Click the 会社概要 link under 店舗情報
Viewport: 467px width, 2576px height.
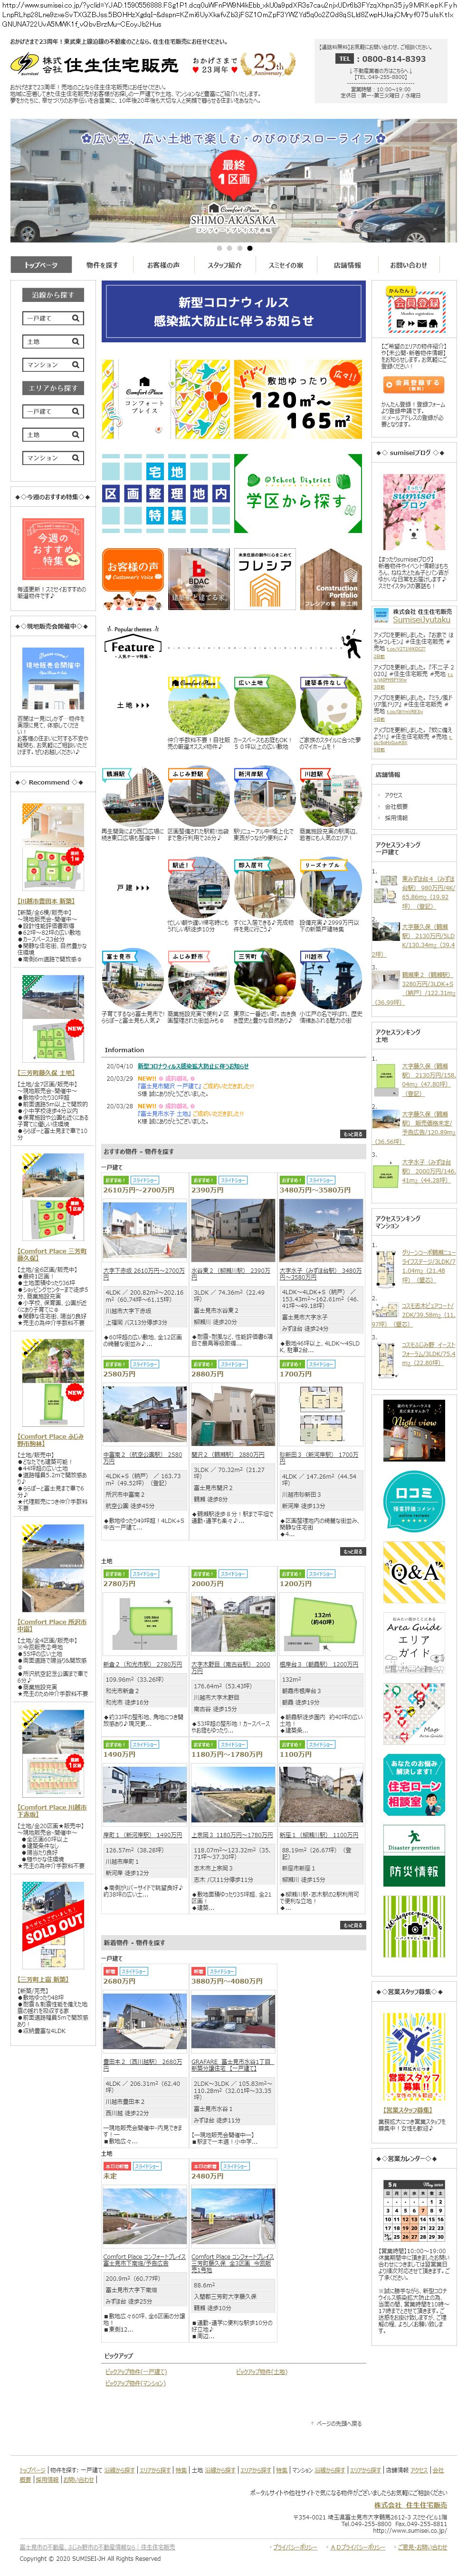(x=396, y=806)
